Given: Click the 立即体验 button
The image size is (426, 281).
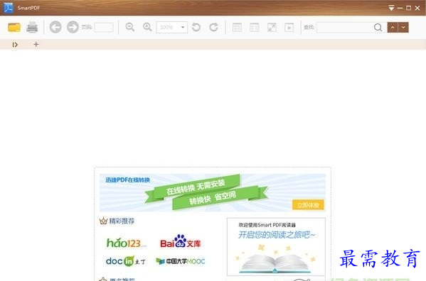Looking at the screenshot, I should 308,205.
